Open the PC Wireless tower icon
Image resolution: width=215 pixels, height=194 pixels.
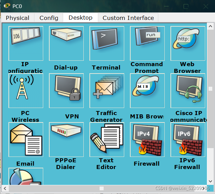[26, 91]
